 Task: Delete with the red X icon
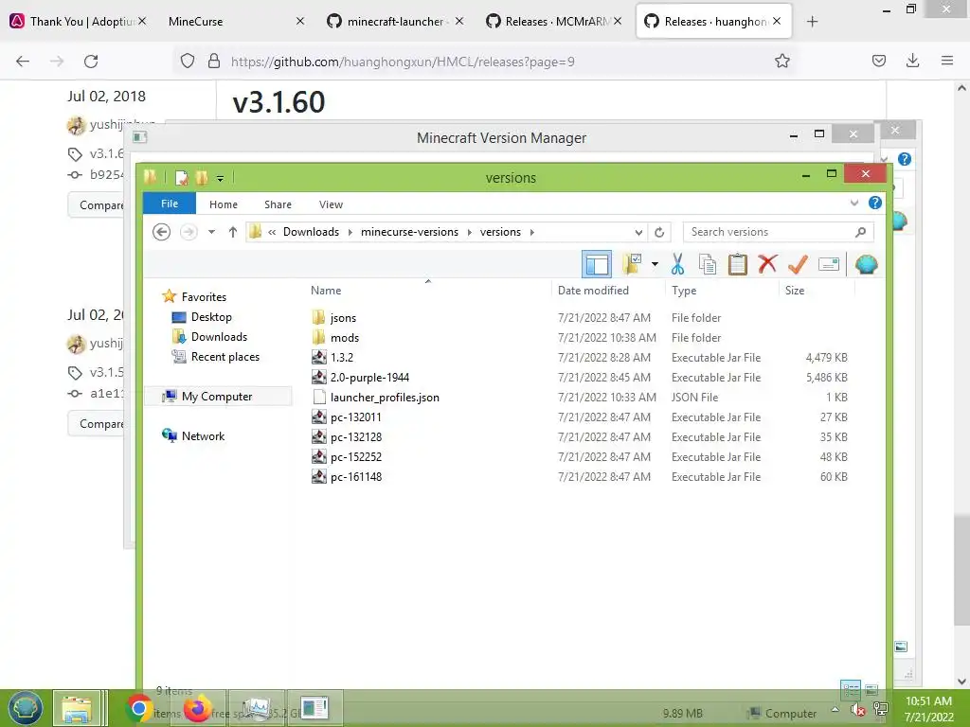point(767,264)
